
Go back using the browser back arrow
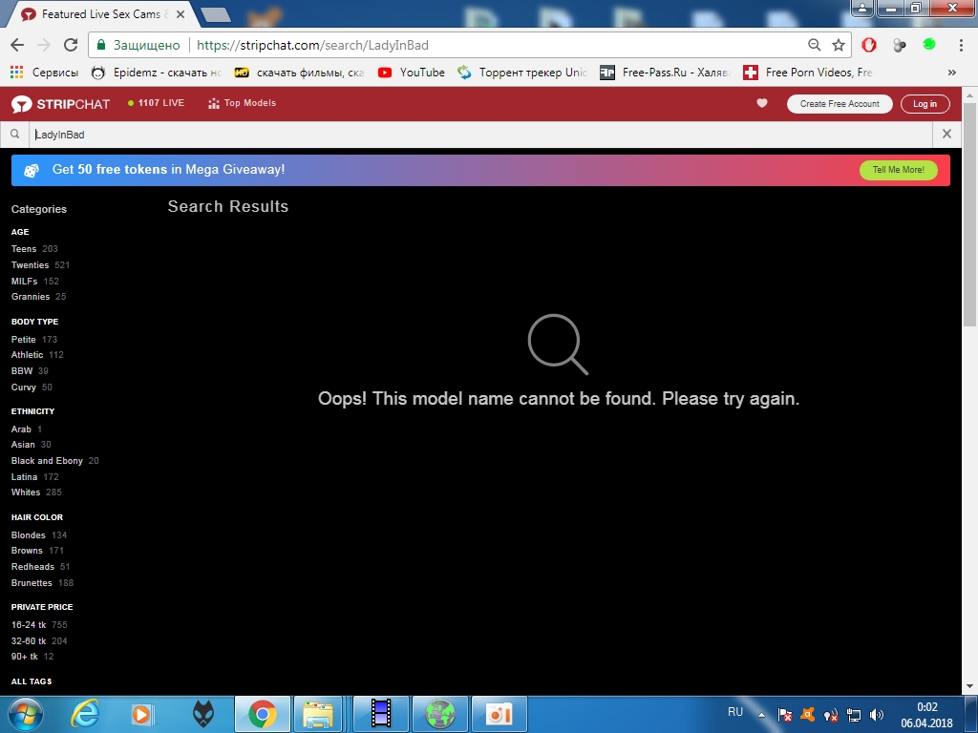pyautogui.click(x=17, y=45)
